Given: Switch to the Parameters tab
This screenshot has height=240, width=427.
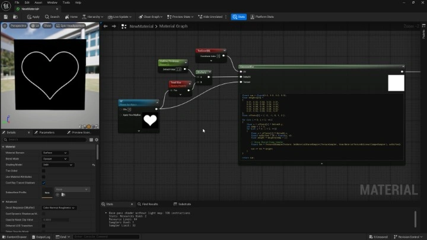Looking at the screenshot, I should [x=47, y=132].
